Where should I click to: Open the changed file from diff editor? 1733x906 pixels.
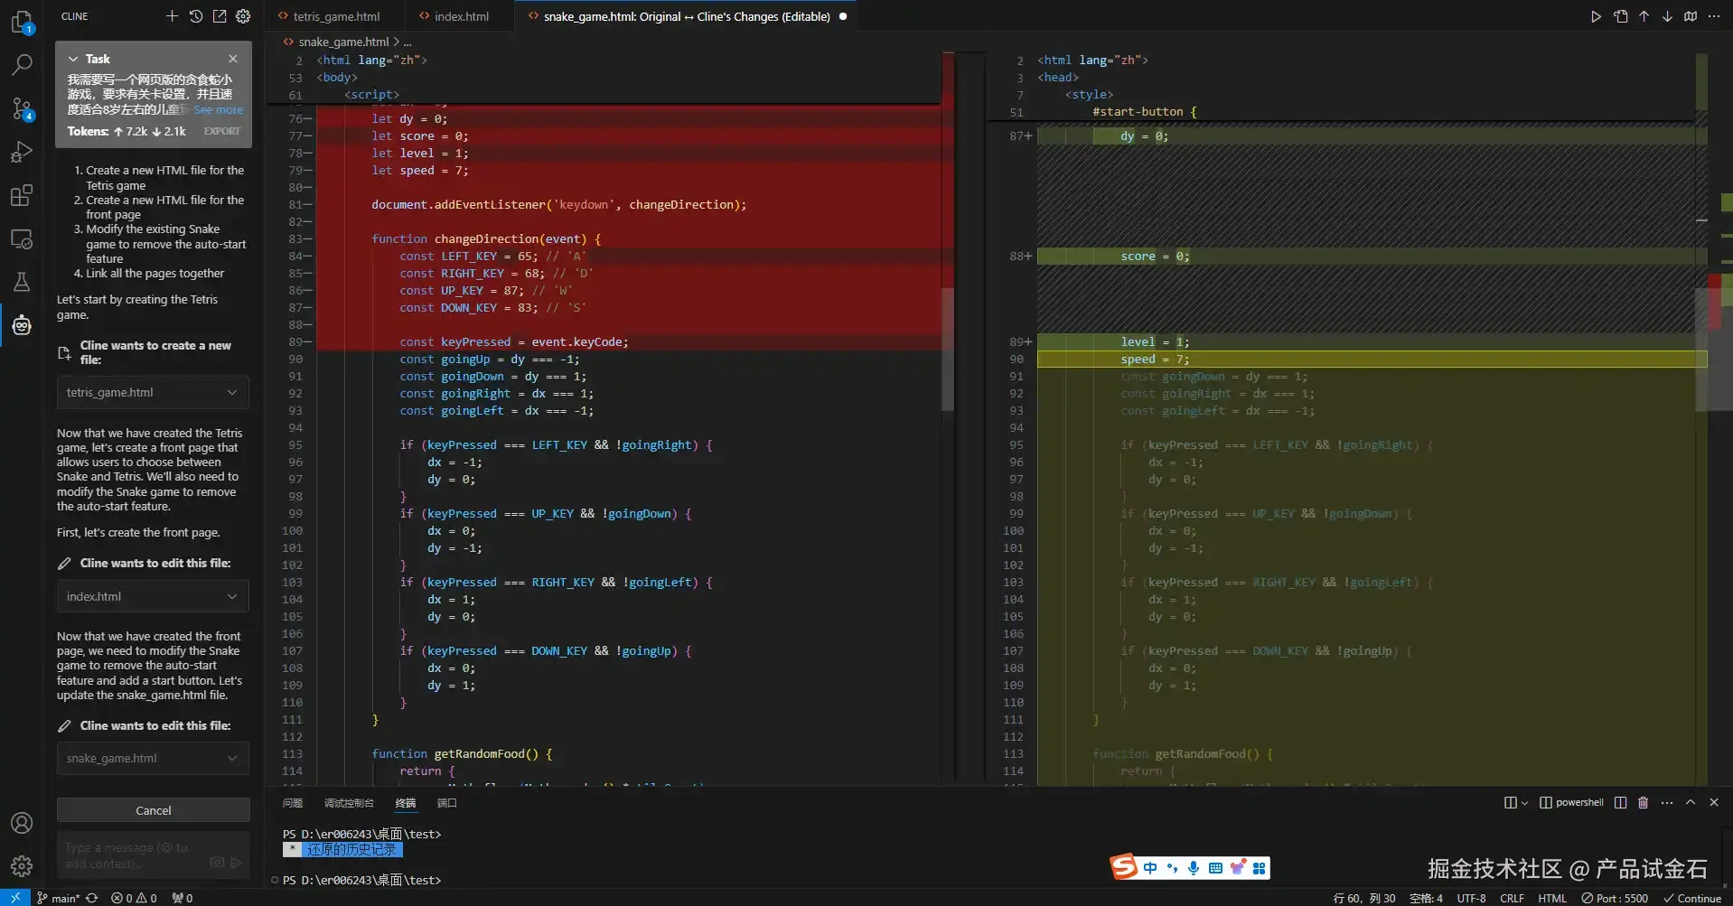[1620, 16]
